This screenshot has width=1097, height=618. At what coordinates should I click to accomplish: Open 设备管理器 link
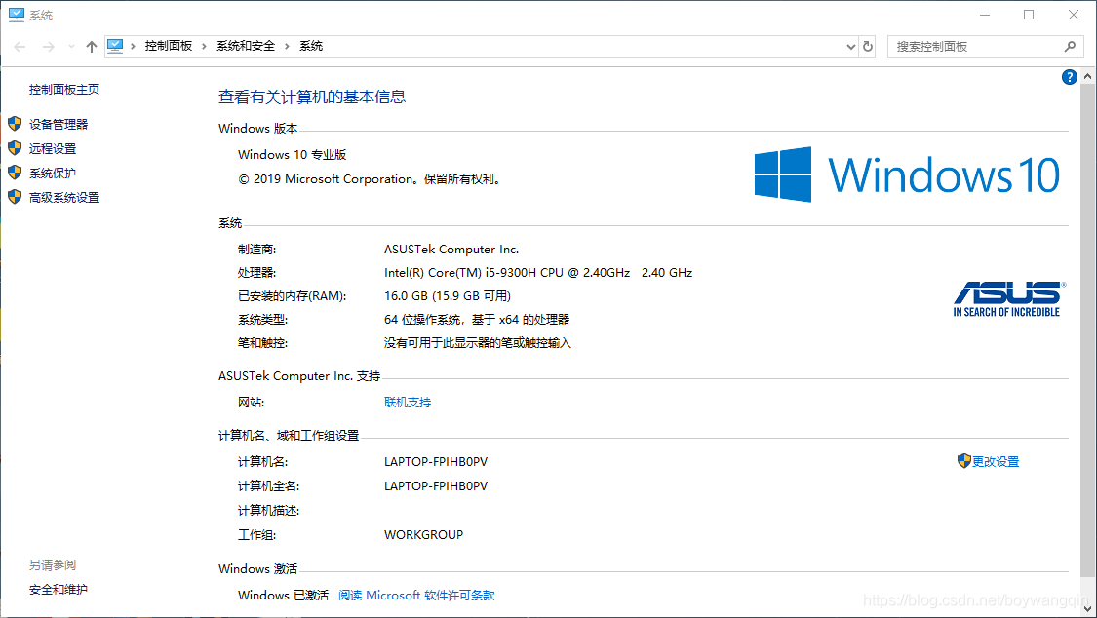[59, 125]
